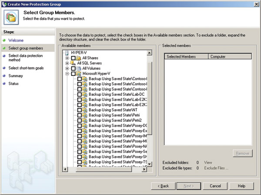Click the horizontal scrollbar right arrow

tap(144, 169)
